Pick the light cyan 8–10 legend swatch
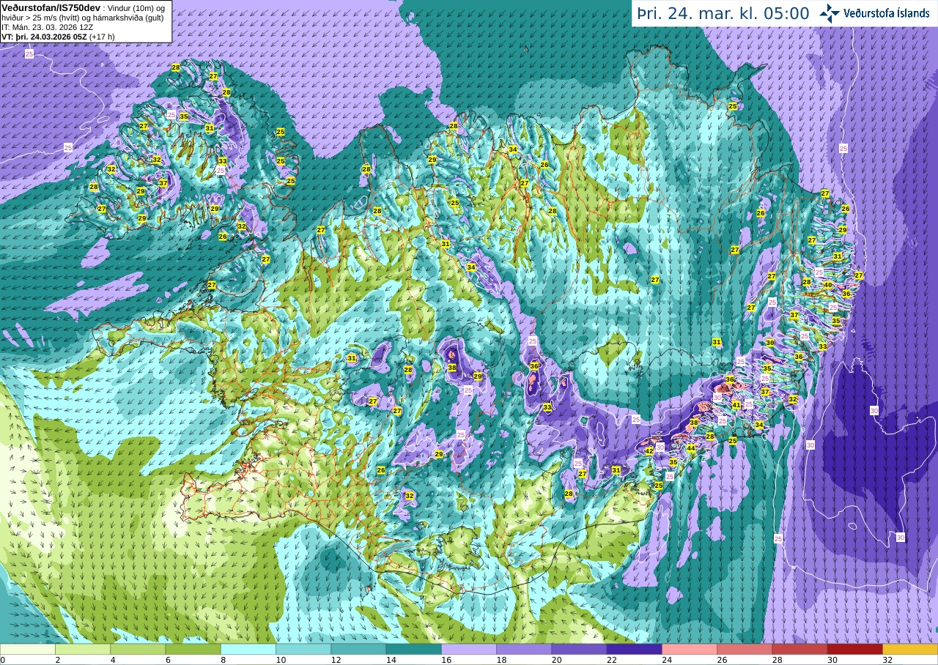938x665 pixels. click(x=248, y=649)
